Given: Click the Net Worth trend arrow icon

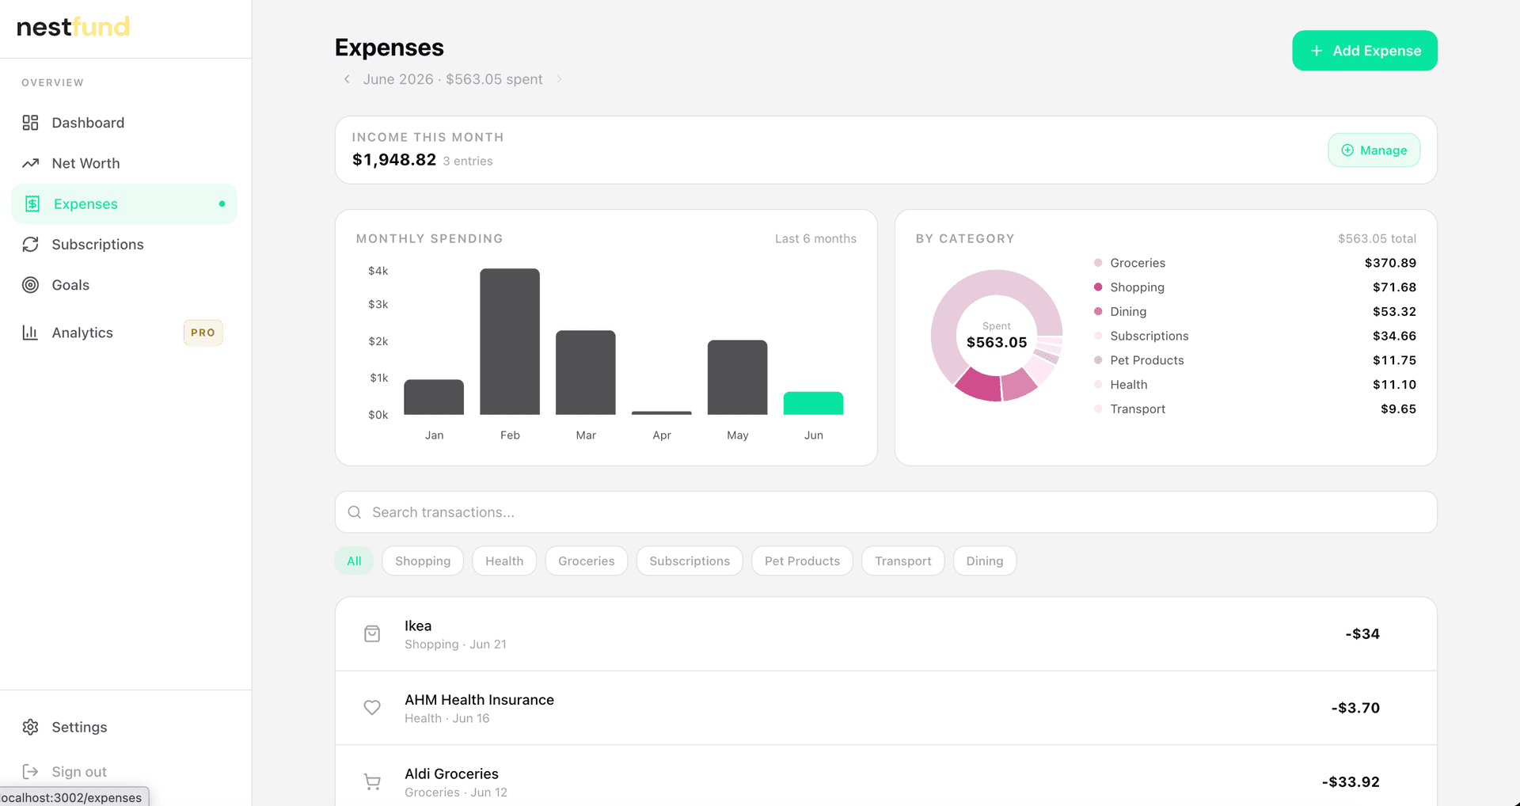Looking at the screenshot, I should (x=30, y=163).
